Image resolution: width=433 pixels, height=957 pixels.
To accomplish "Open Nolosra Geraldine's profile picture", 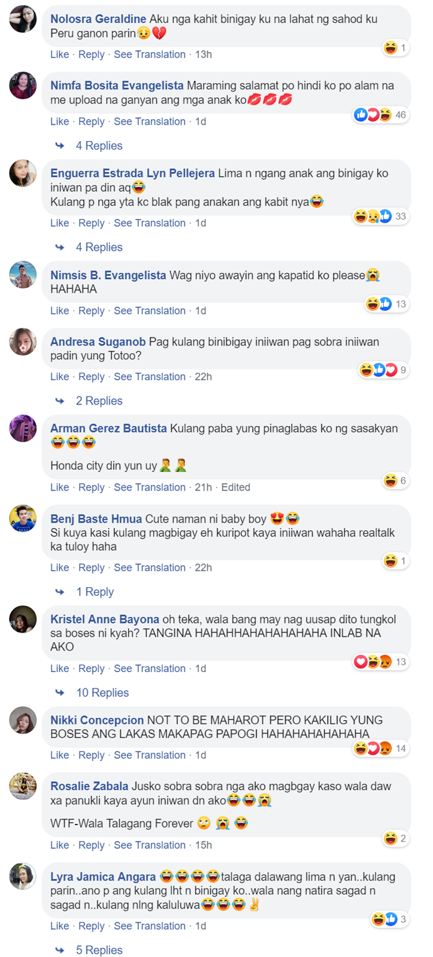I will pos(23,18).
